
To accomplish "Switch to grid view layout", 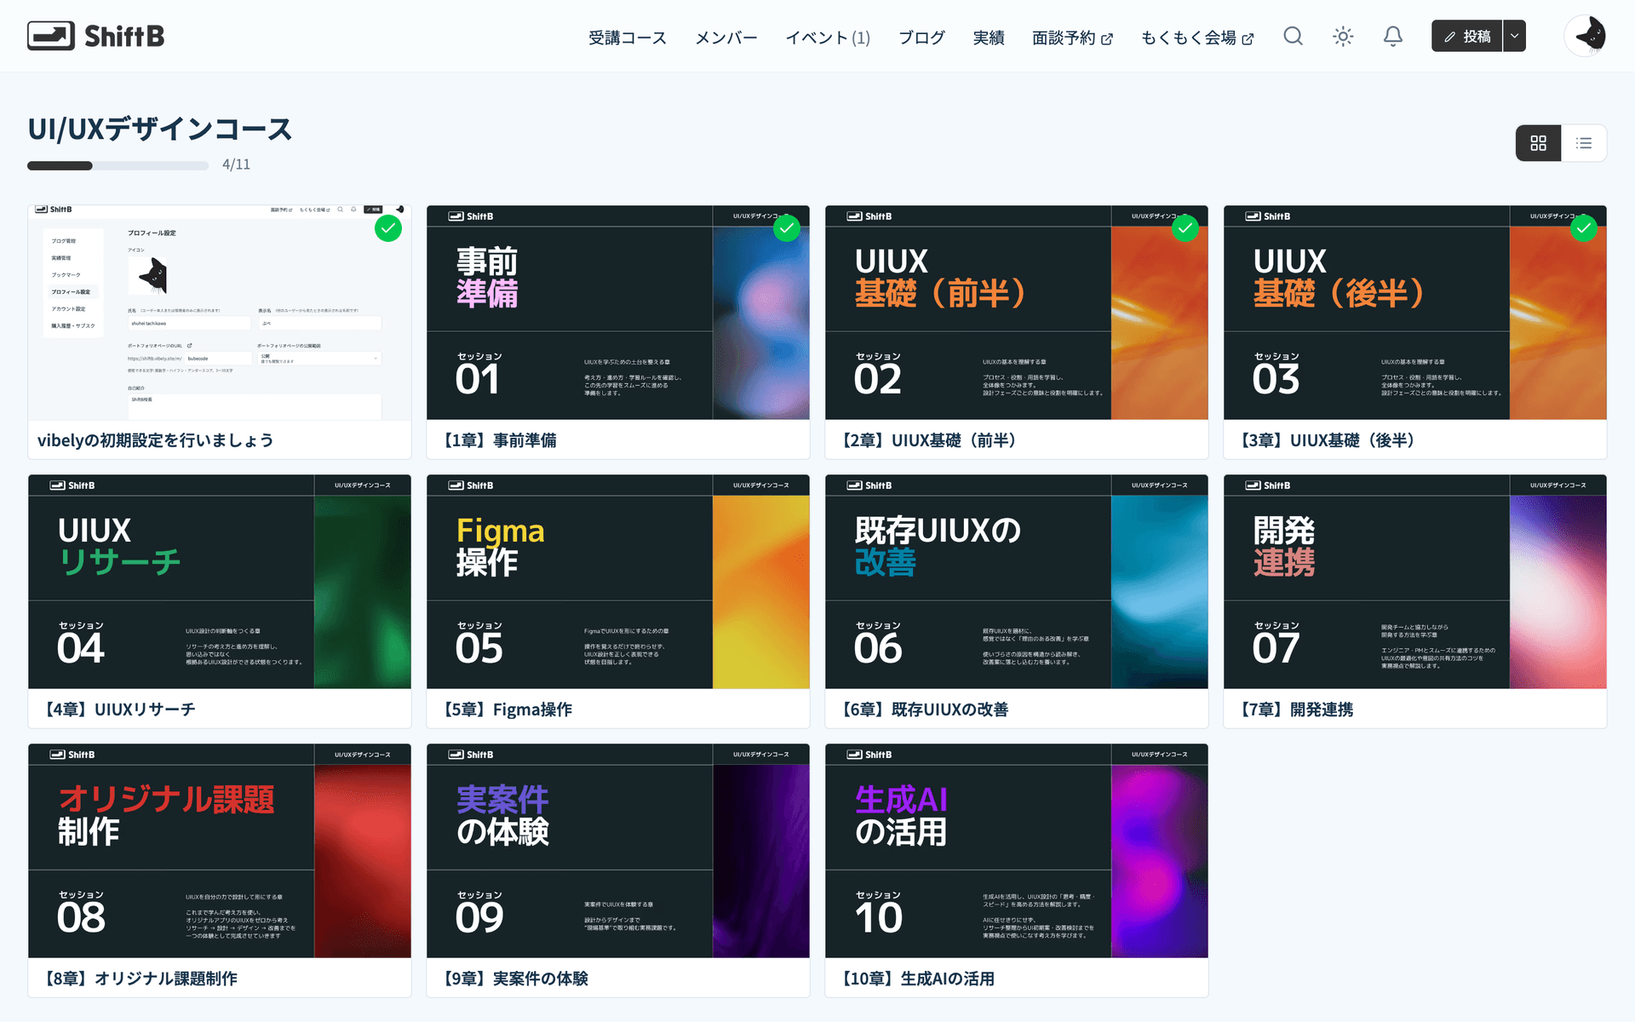I will [x=1538, y=143].
